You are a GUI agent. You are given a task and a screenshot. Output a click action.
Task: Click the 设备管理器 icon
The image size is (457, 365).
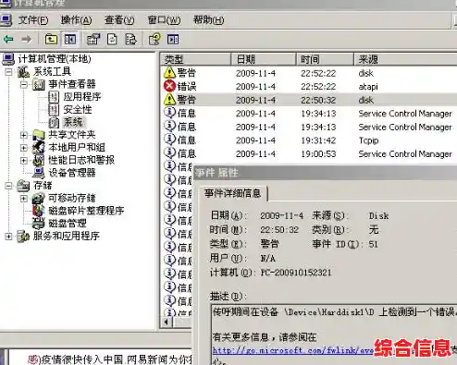click(x=39, y=173)
